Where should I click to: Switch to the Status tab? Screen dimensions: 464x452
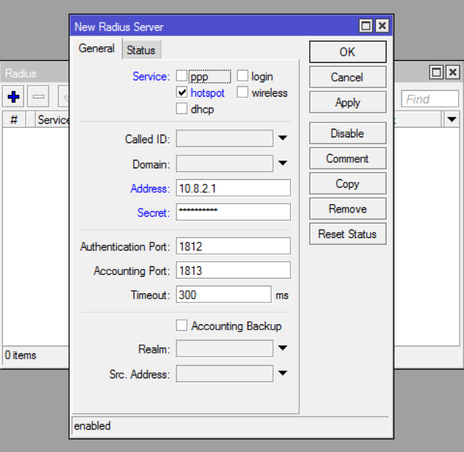[x=140, y=50]
